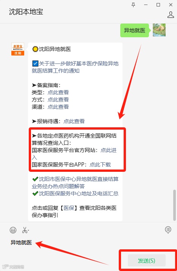177x271 pixels.
Task: Open the 报销待遇 点此查看 link
Action: (x=74, y=121)
